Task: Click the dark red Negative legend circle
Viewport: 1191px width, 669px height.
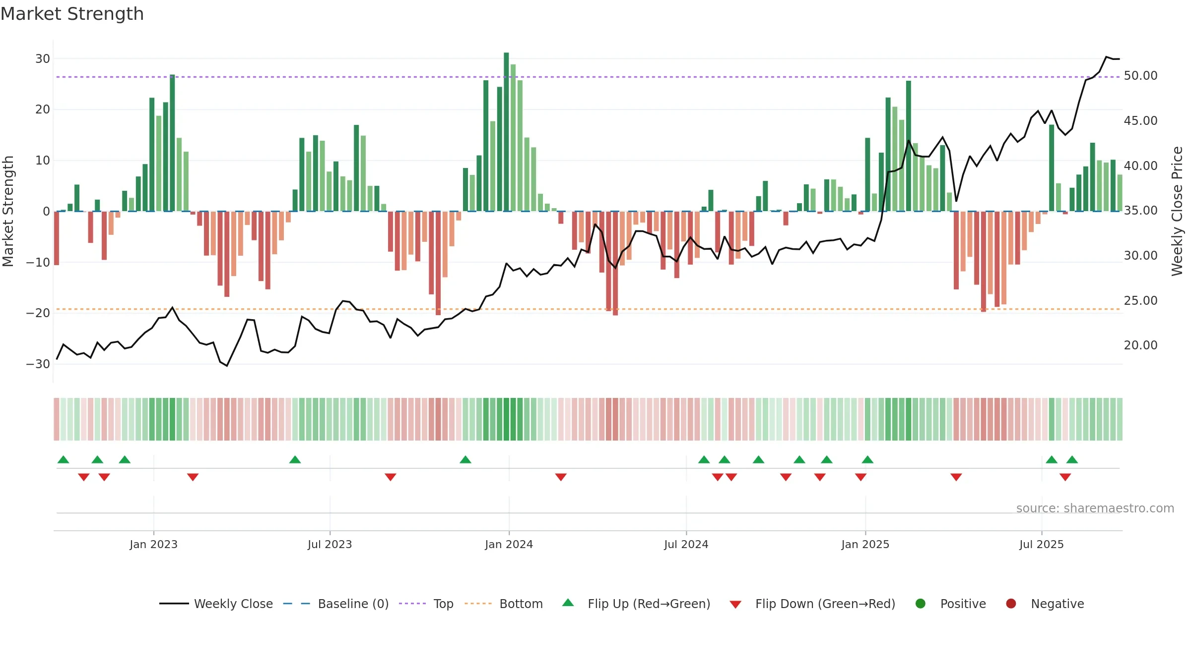Action: click(x=1011, y=604)
